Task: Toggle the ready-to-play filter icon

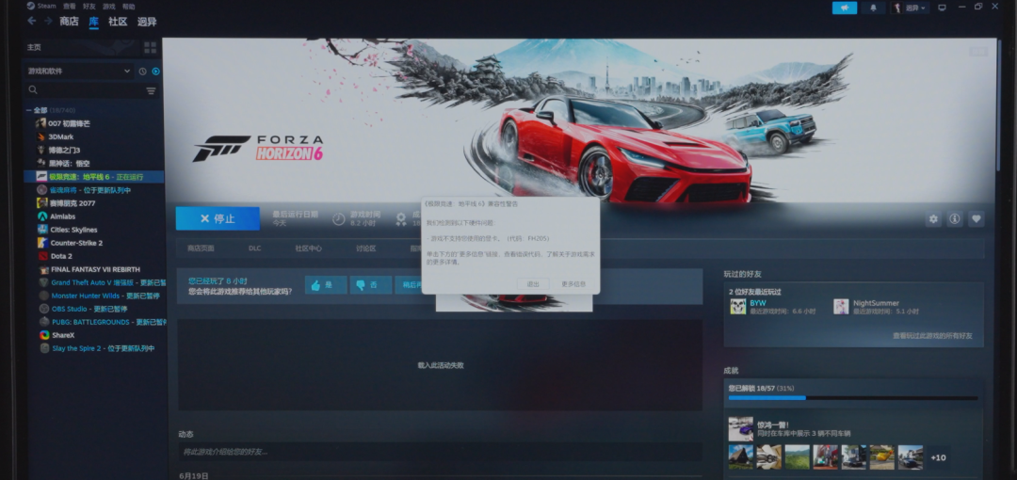Action: coord(155,72)
